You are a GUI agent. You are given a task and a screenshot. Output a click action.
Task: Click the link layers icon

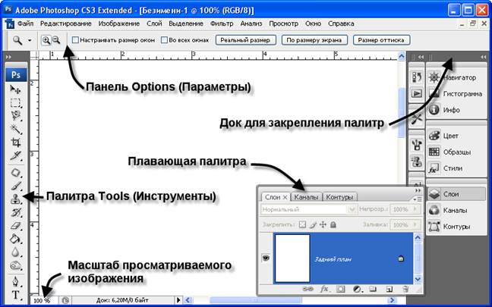308,289
